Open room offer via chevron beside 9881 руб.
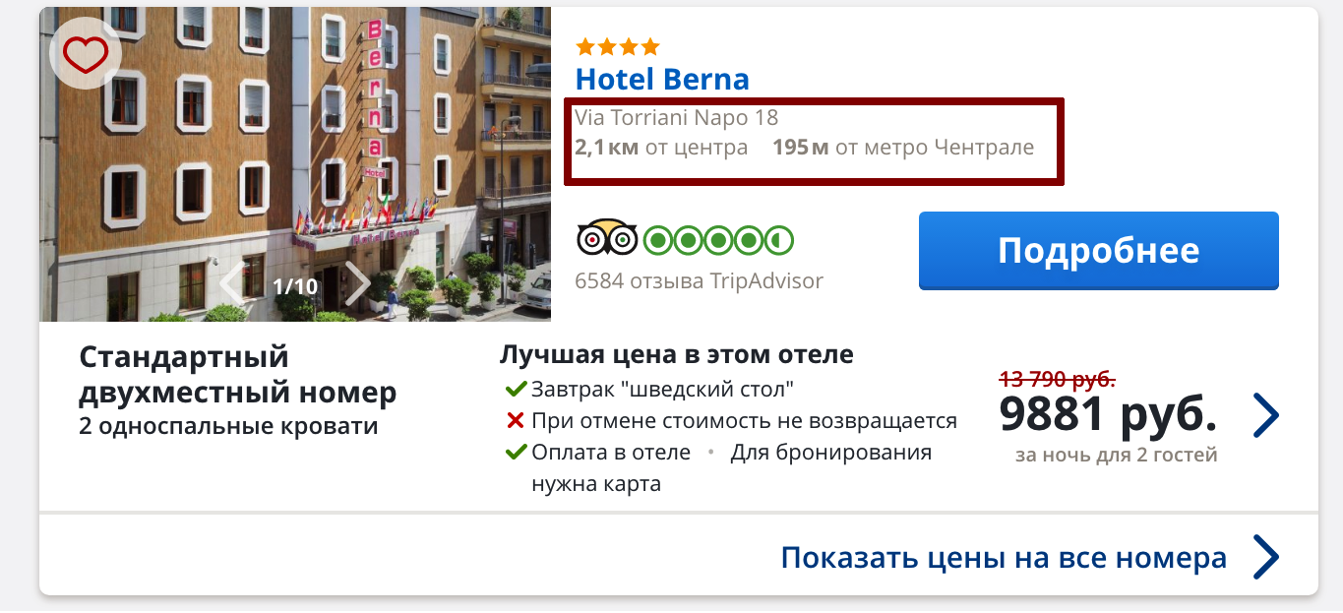Viewport: 1343px width, 613px height. [1266, 415]
